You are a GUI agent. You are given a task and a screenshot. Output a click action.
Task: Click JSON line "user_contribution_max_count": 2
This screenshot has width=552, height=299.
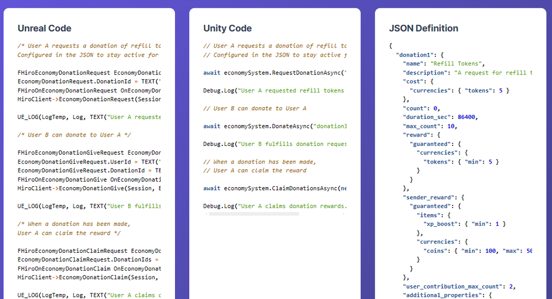(459, 287)
